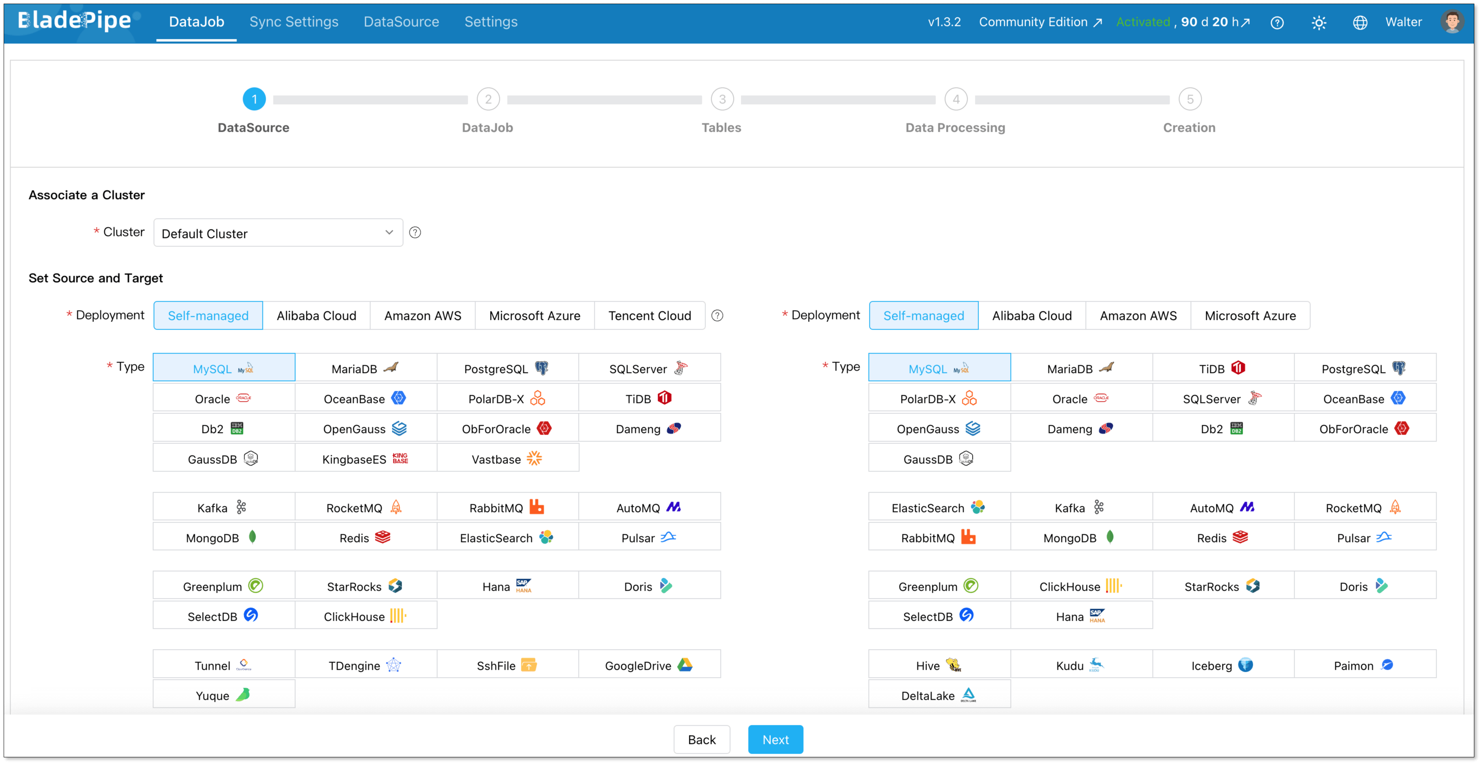This screenshot has height=763, width=1480.
Task: Select Alibaba Cloud for source deployment
Action: point(316,315)
